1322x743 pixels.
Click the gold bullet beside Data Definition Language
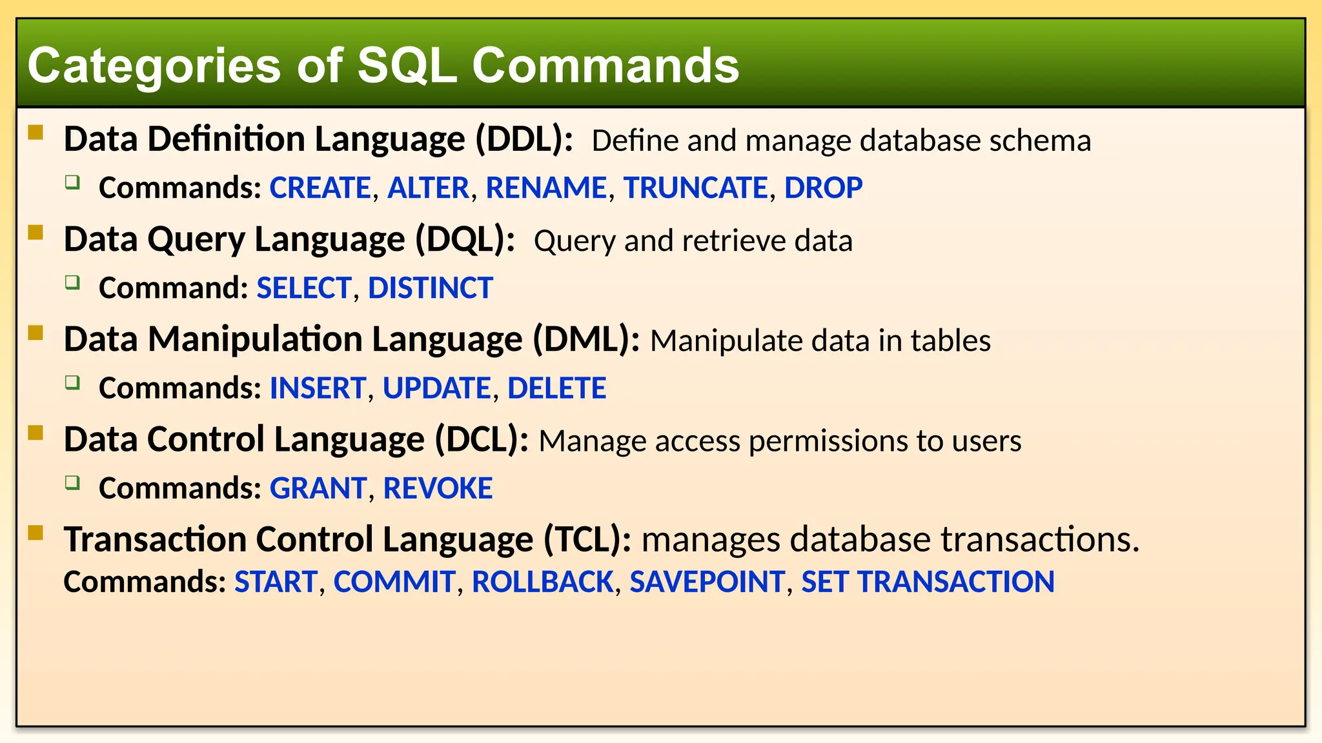[36, 132]
